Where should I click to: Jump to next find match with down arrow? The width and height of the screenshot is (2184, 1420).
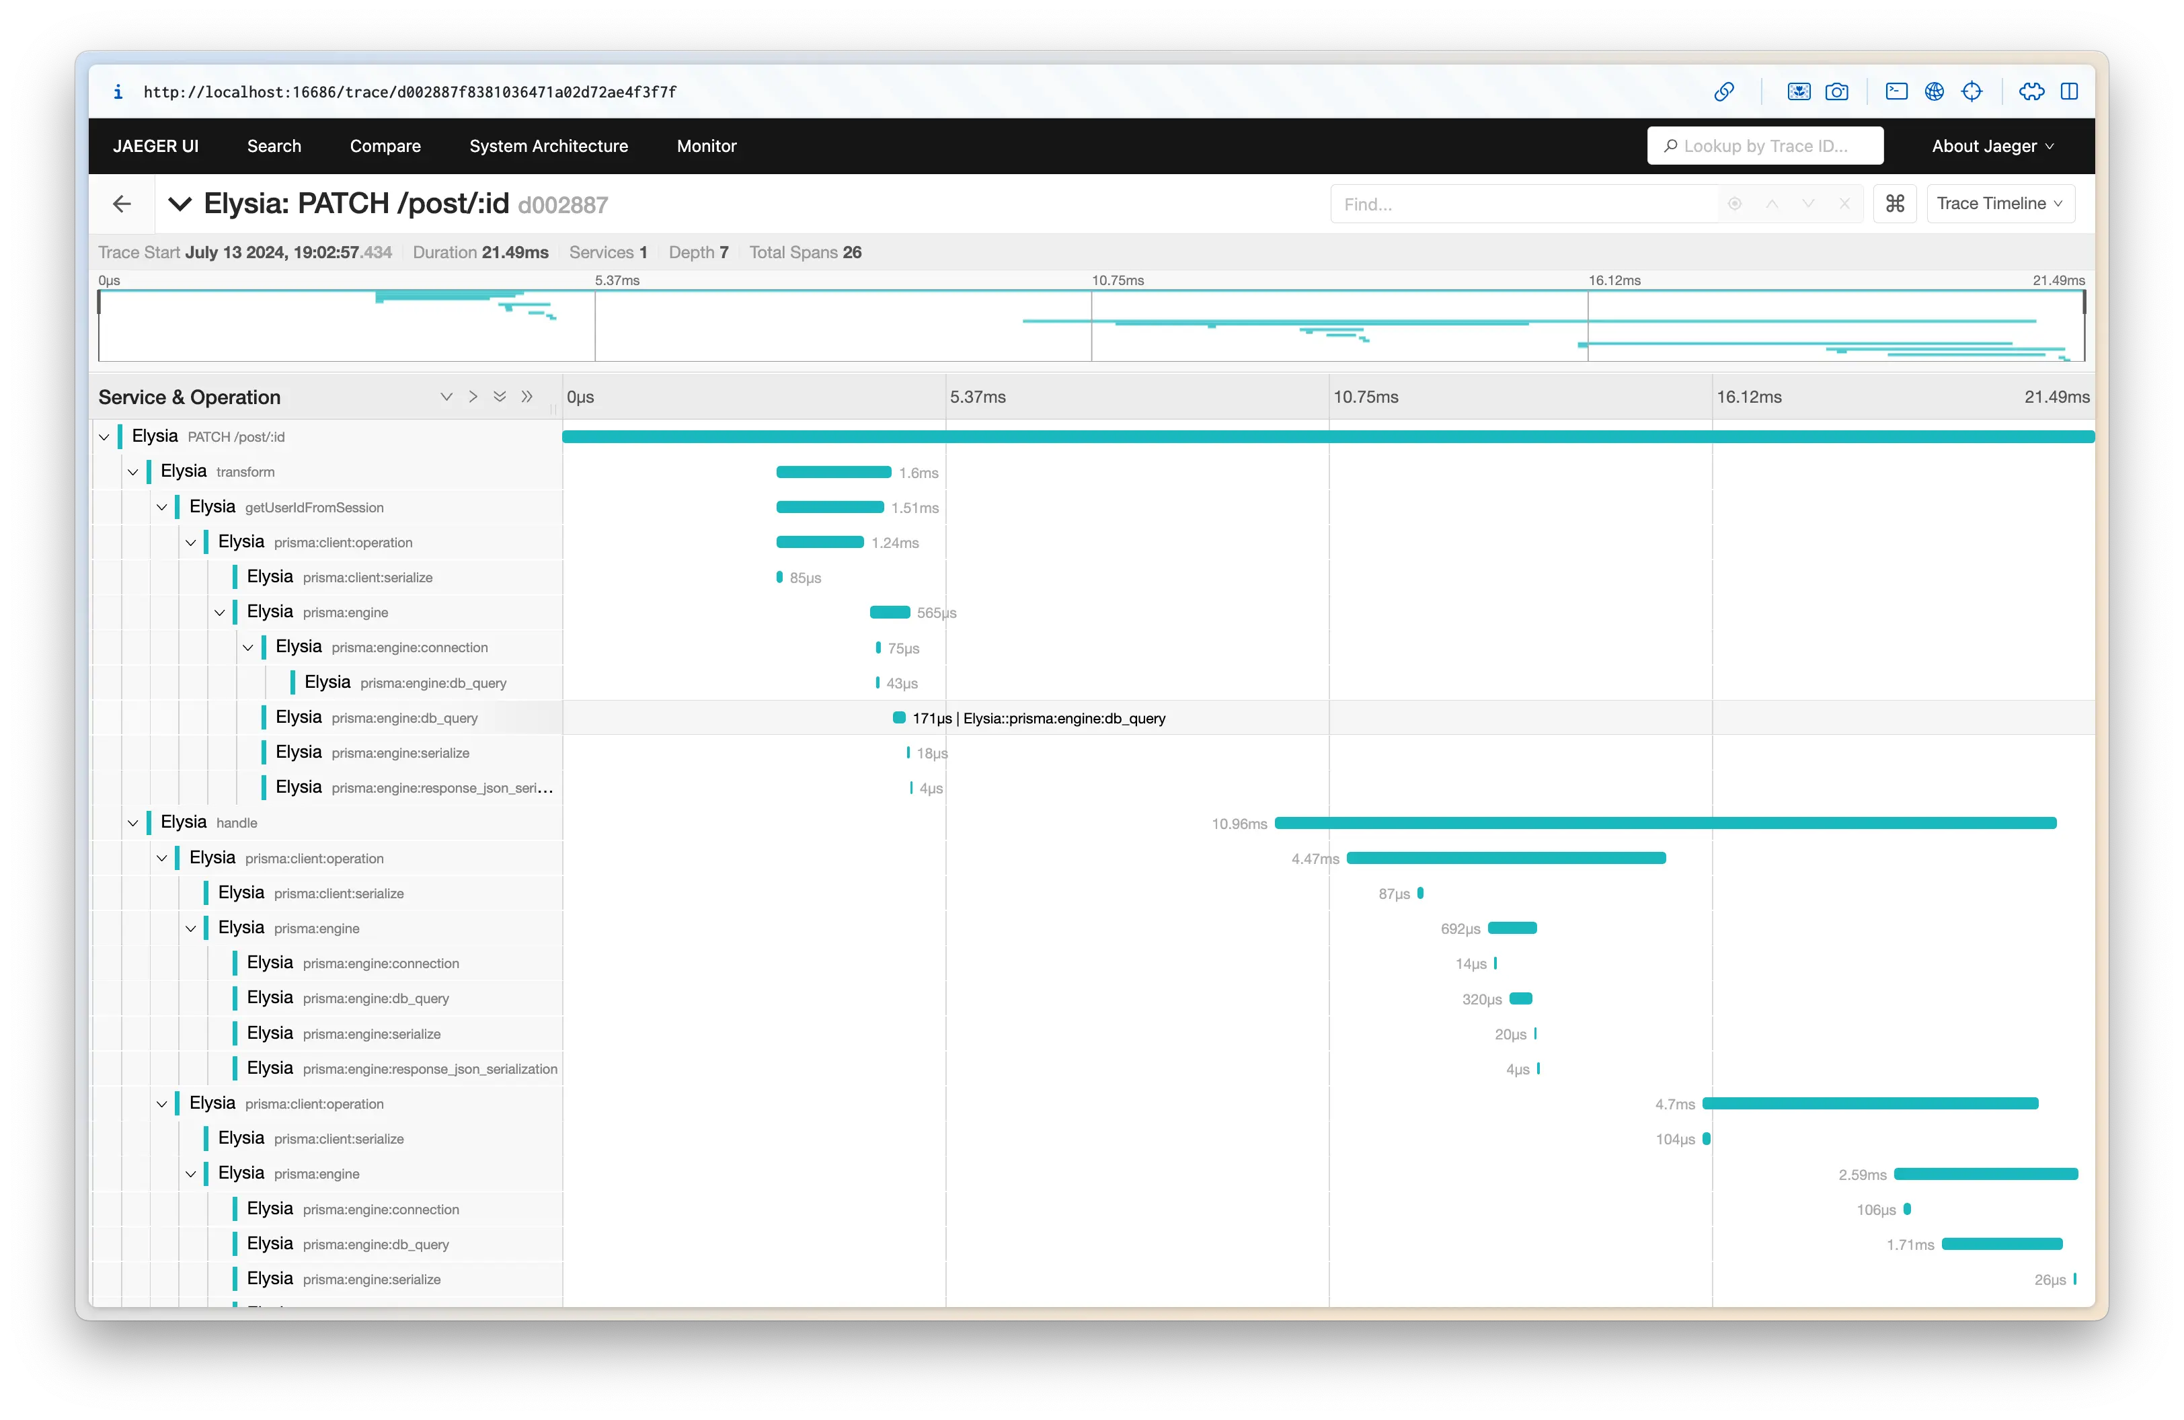pyautogui.click(x=1807, y=204)
